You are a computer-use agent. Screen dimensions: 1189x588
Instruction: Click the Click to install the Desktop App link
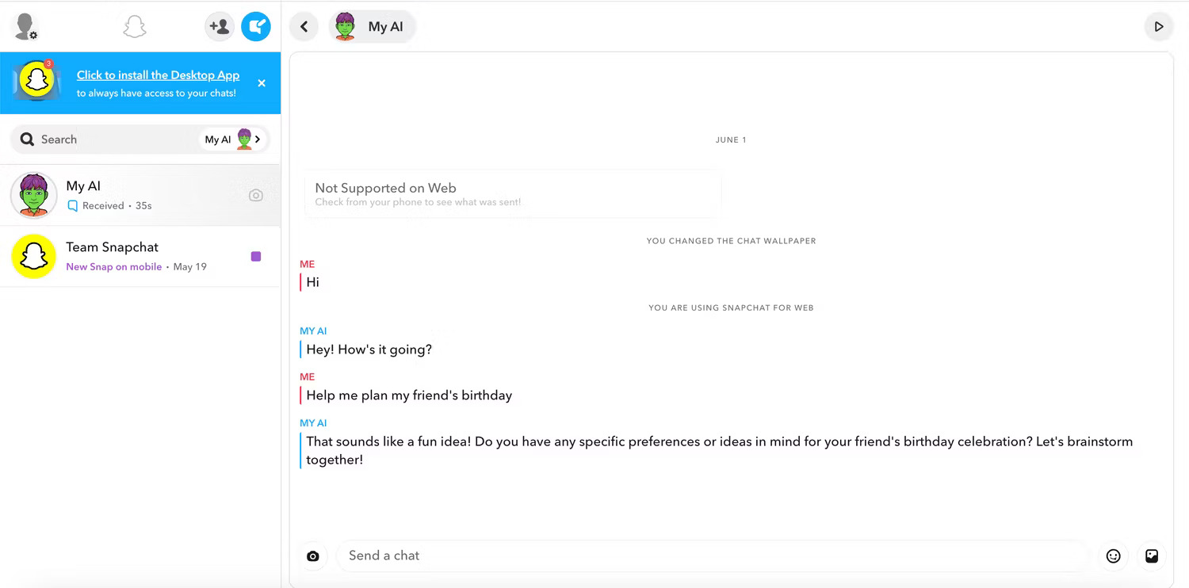pyautogui.click(x=158, y=74)
